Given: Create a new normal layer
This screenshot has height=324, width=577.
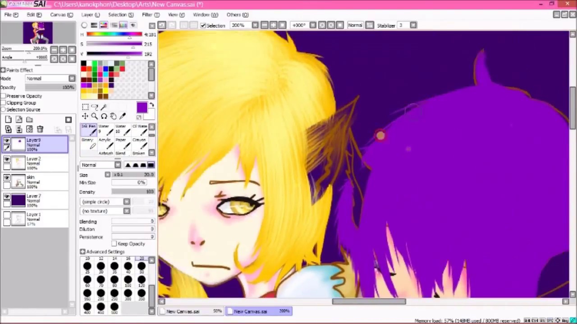Looking at the screenshot, I should click(8, 120).
